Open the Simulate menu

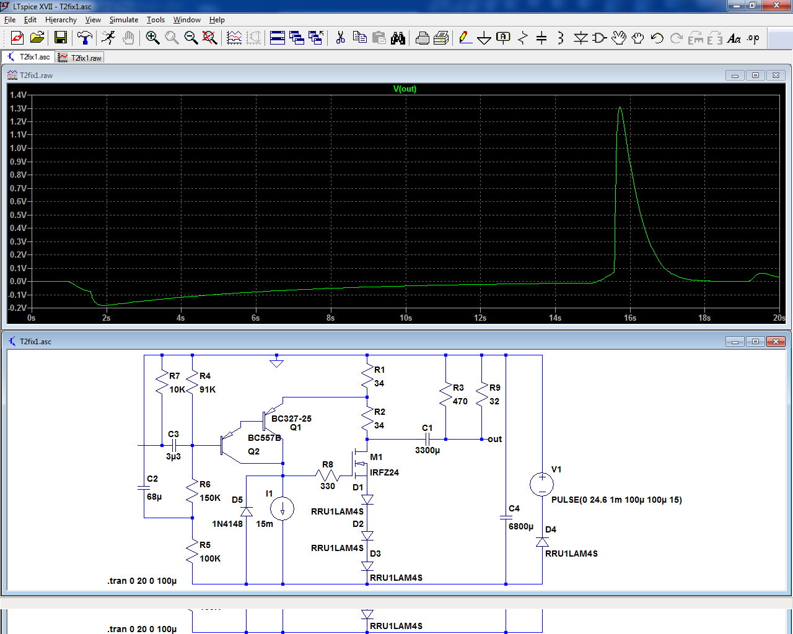pos(124,20)
